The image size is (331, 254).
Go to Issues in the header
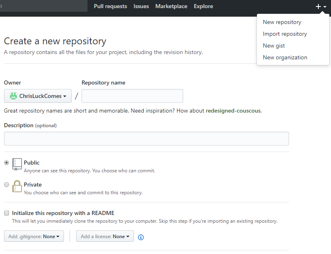coord(141,7)
